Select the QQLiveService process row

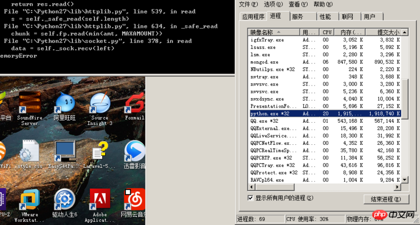[325, 136]
